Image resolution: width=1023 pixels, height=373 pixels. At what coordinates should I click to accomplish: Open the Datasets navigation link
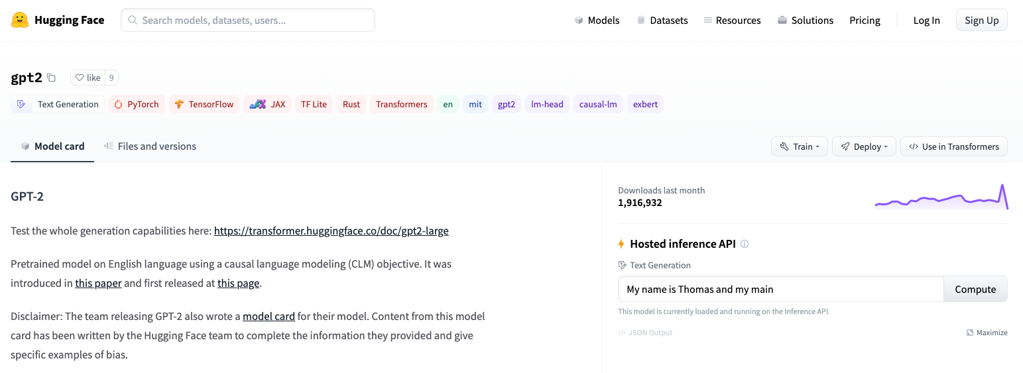662,20
